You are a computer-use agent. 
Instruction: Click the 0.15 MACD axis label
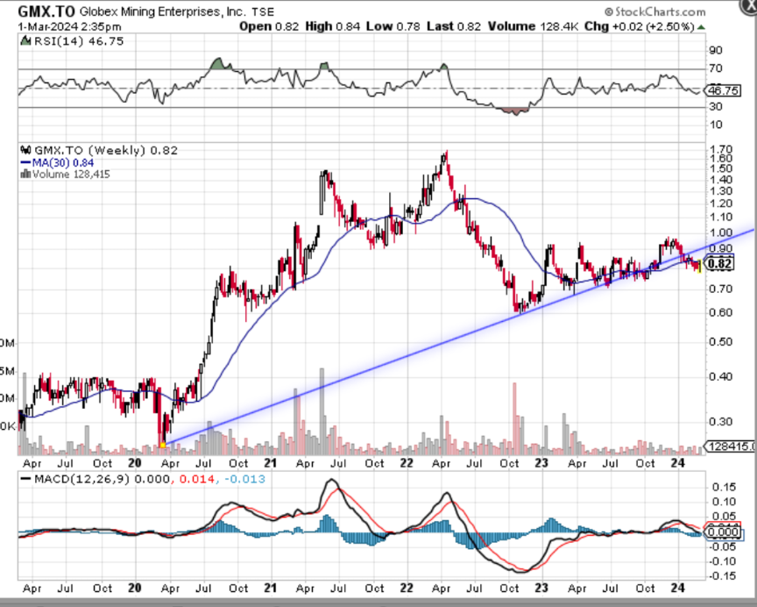click(725, 487)
